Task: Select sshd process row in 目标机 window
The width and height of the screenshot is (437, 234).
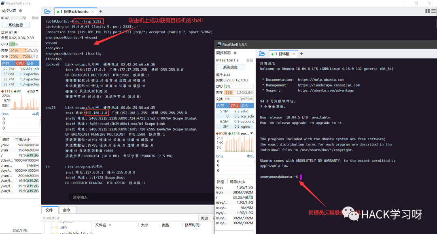Action: coord(235,111)
